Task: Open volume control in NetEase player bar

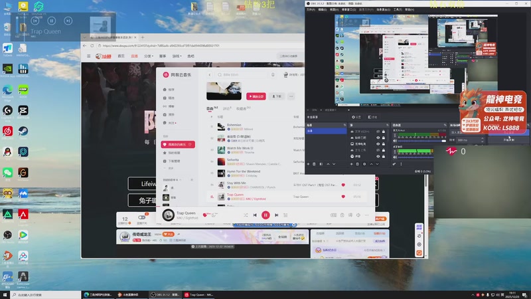Action: pyautogui.click(x=358, y=215)
